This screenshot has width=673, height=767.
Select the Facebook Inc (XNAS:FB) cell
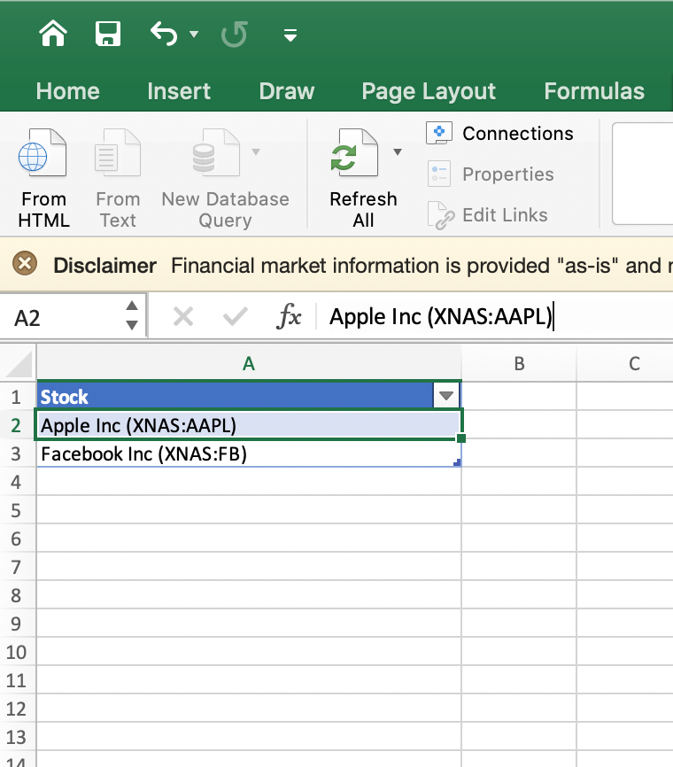click(249, 453)
